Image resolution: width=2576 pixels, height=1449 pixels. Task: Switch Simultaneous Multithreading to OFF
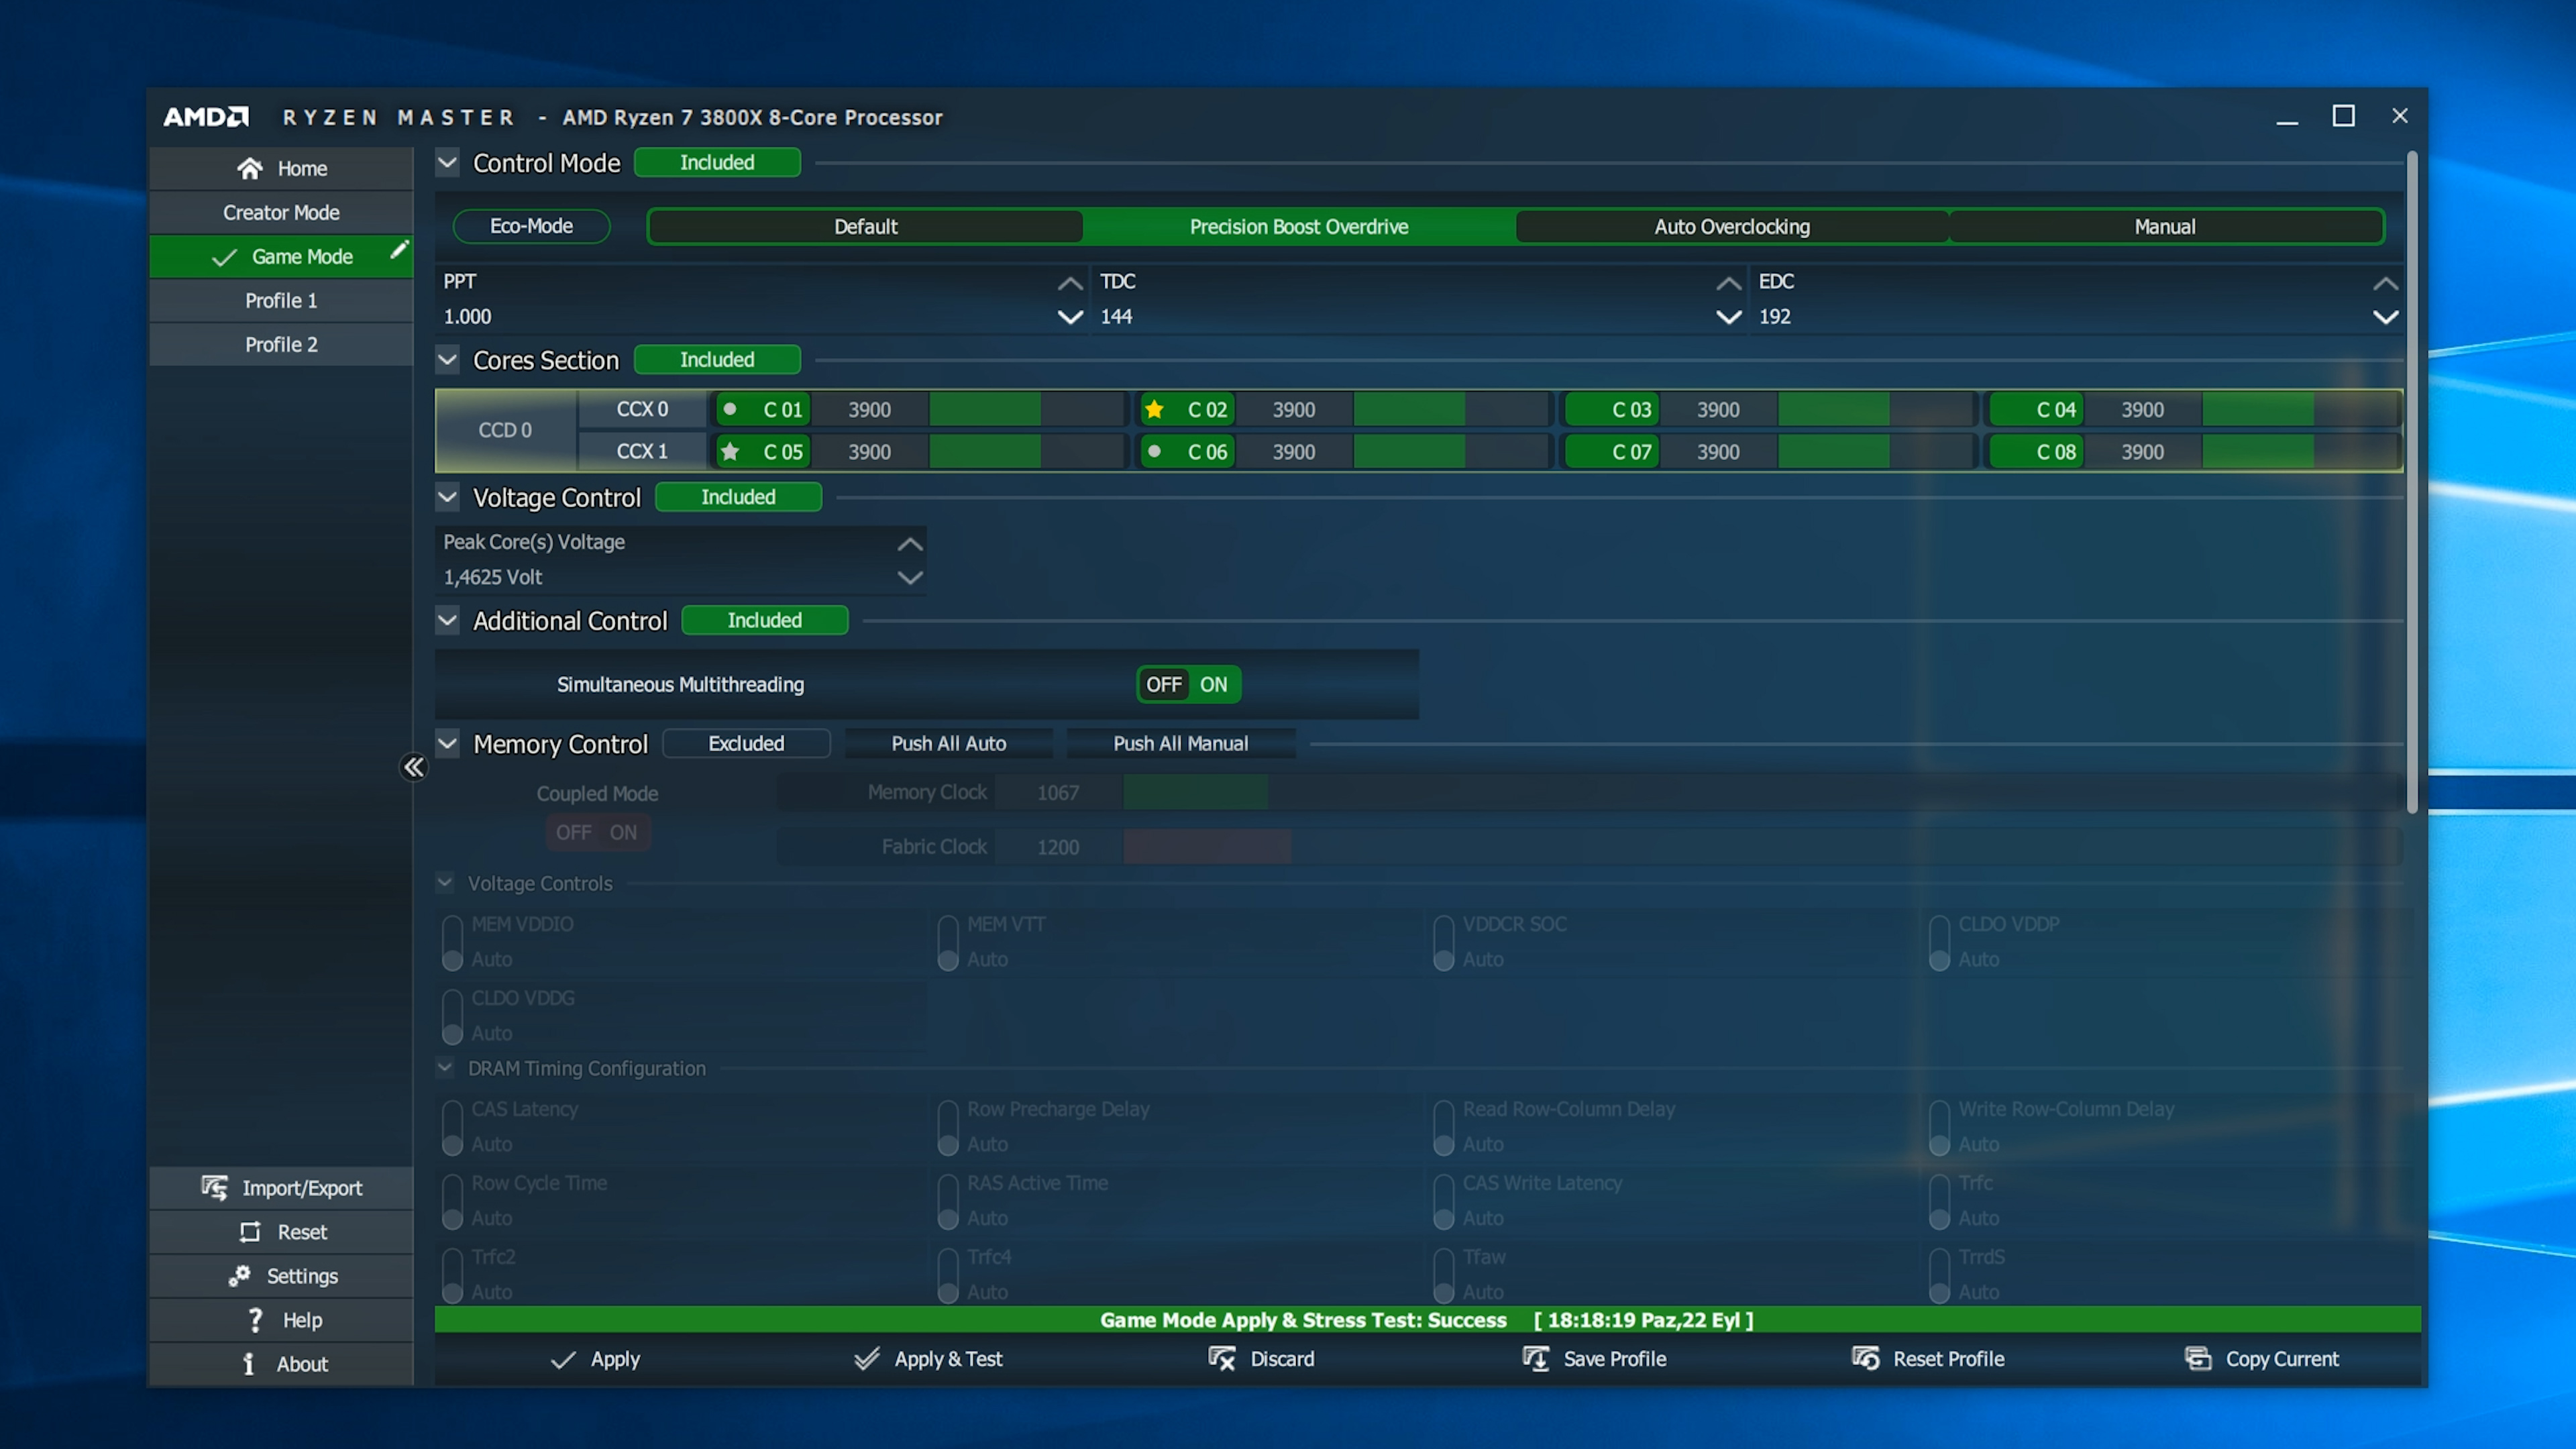(x=1163, y=684)
